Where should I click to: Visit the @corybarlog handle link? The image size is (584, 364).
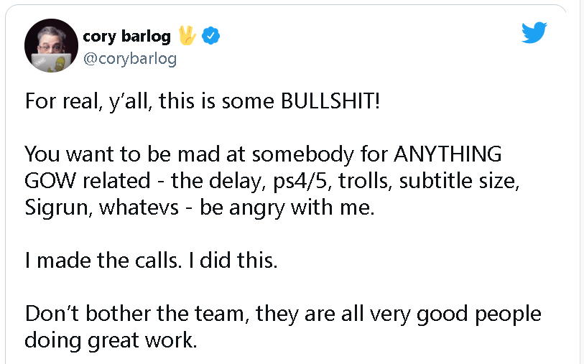click(130, 59)
